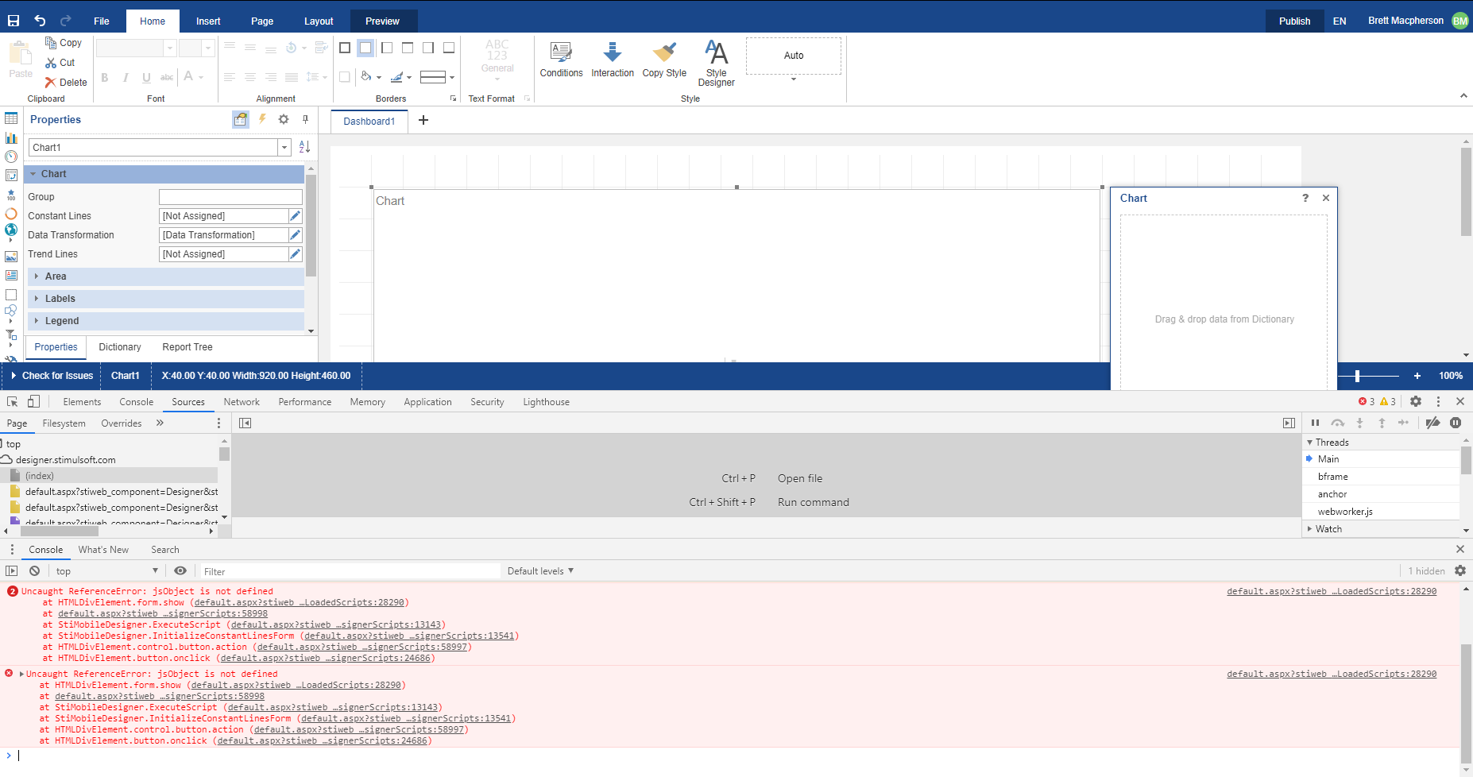The width and height of the screenshot is (1473, 777).
Task: Click the Group property input field
Action: tap(230, 197)
